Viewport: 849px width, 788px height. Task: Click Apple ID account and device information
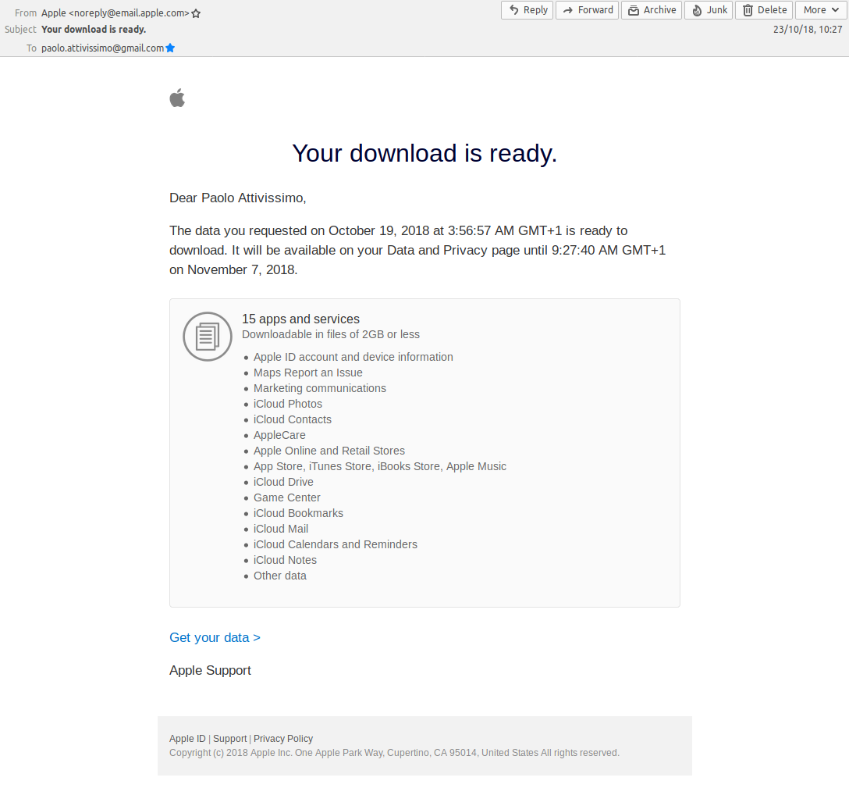(x=353, y=357)
